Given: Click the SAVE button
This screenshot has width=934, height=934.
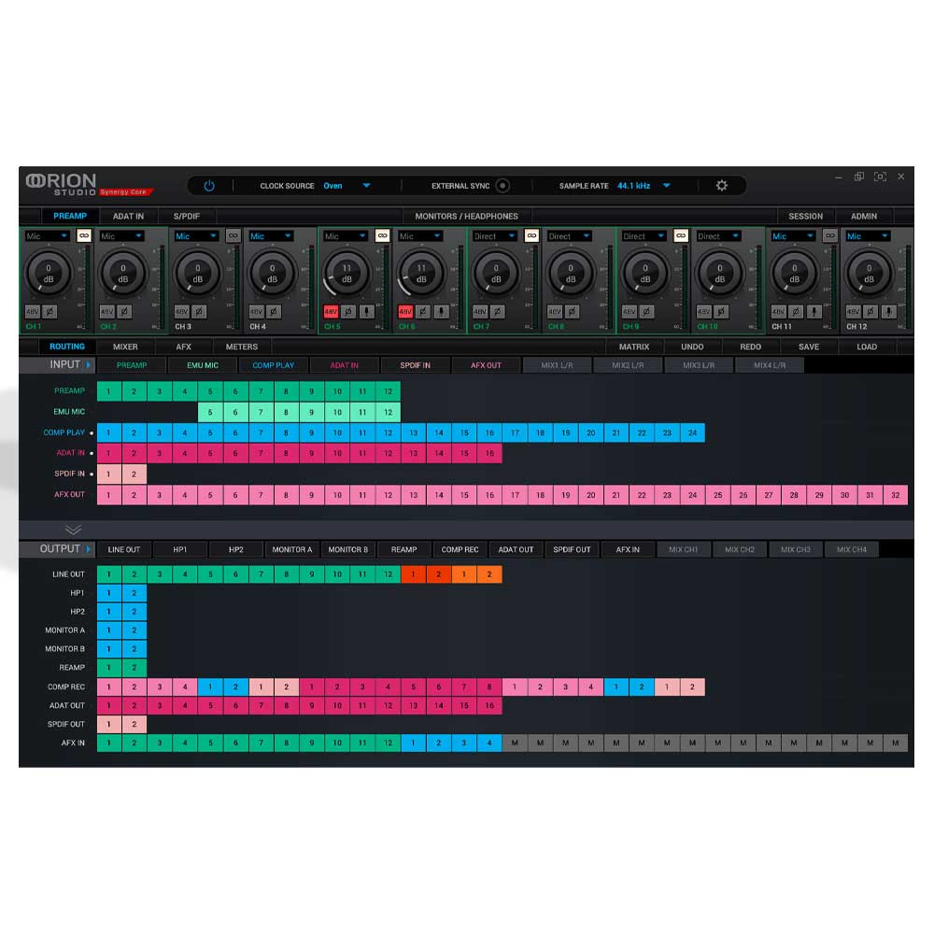Looking at the screenshot, I should (x=808, y=347).
